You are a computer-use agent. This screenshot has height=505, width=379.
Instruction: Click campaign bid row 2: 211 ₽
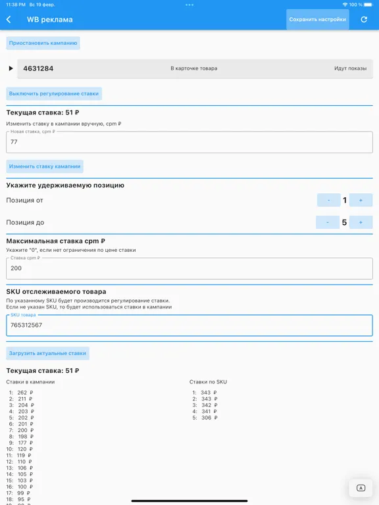(21, 398)
